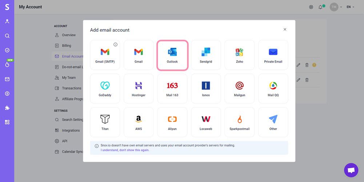Open the Email Accounts menu item

[69, 56]
